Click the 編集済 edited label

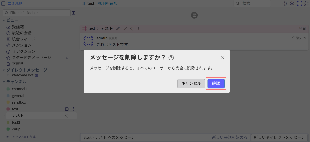pos(113,38)
